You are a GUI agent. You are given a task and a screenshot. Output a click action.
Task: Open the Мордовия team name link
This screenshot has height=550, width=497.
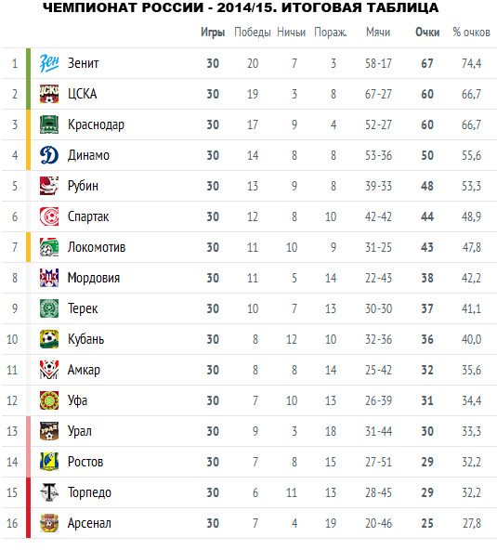(x=94, y=278)
